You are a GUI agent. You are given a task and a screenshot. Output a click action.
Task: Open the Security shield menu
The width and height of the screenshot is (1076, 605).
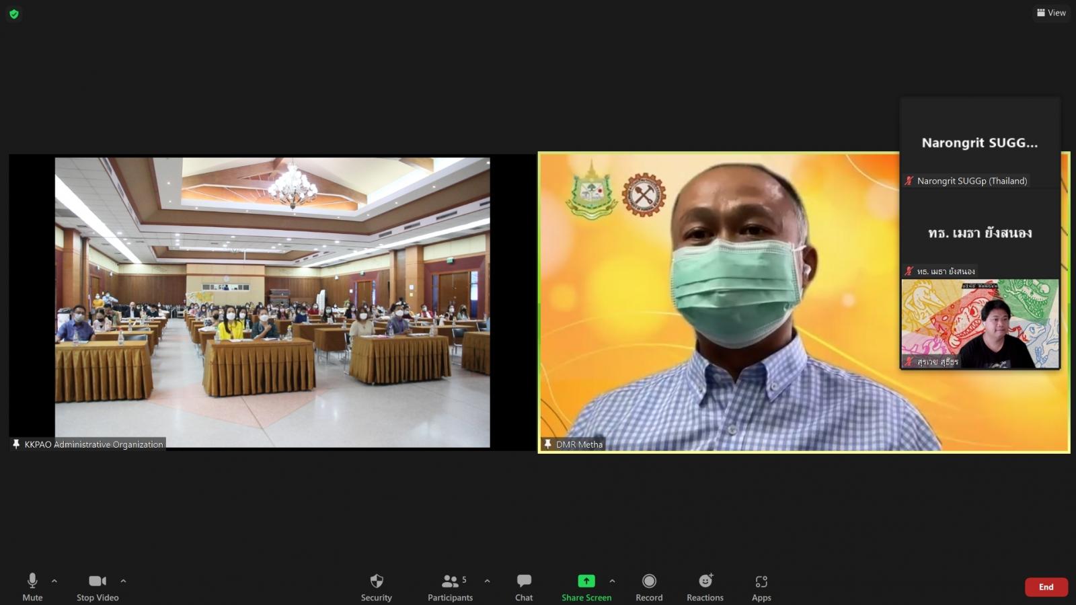coord(376,586)
